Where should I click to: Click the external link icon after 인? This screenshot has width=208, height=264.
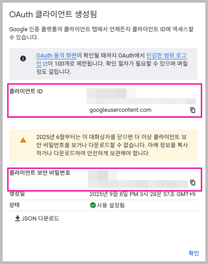coord(45,64)
